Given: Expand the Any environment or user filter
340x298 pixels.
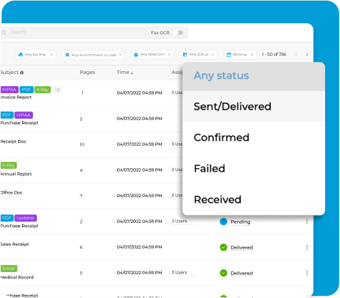Looking at the screenshot, I should (93, 55).
